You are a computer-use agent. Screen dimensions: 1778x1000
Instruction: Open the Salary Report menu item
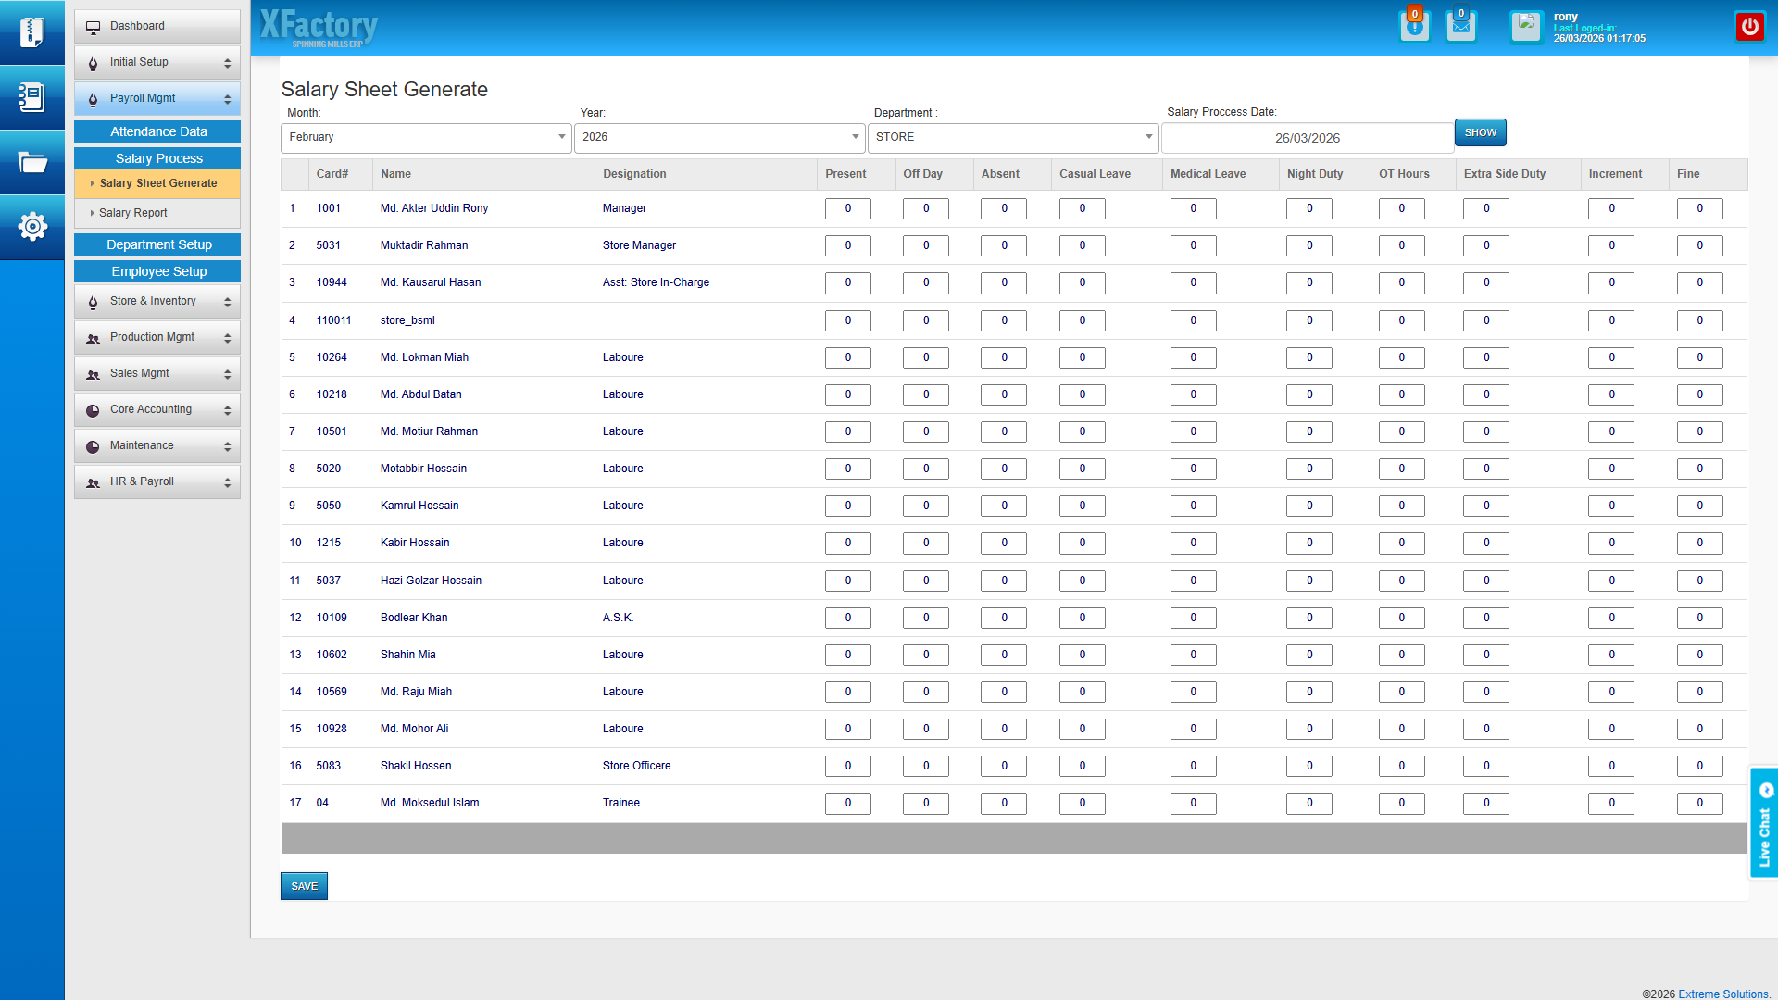coord(133,213)
